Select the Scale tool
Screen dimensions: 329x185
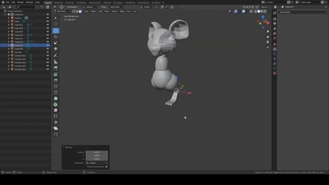pos(56,43)
